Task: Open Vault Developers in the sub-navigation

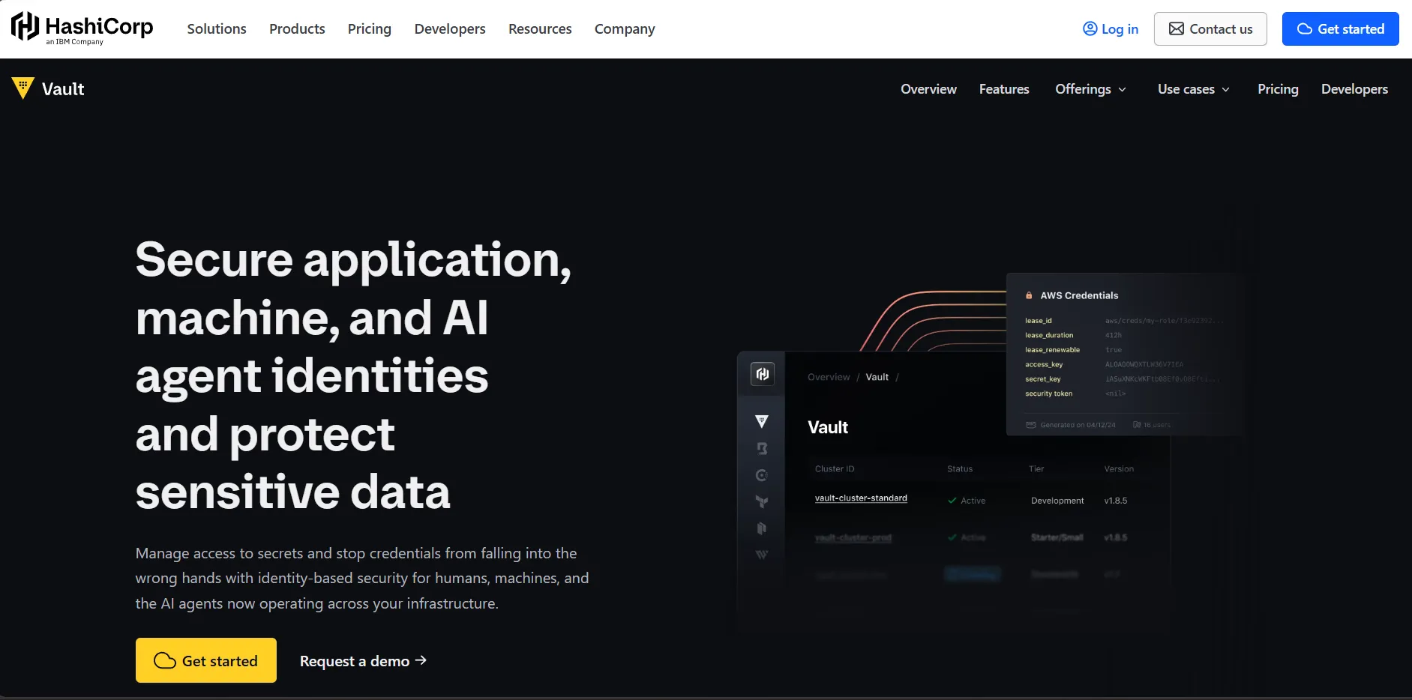Action: point(1354,88)
